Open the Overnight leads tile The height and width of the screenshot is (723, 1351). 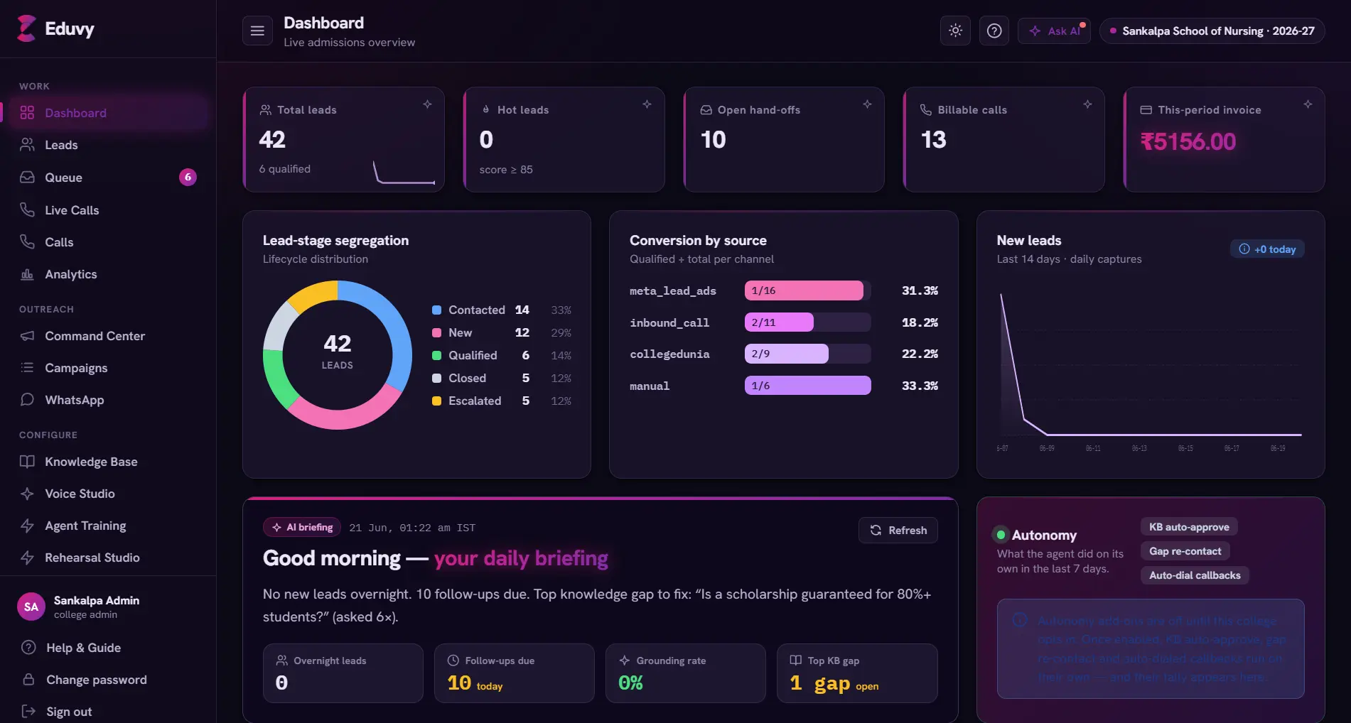343,673
